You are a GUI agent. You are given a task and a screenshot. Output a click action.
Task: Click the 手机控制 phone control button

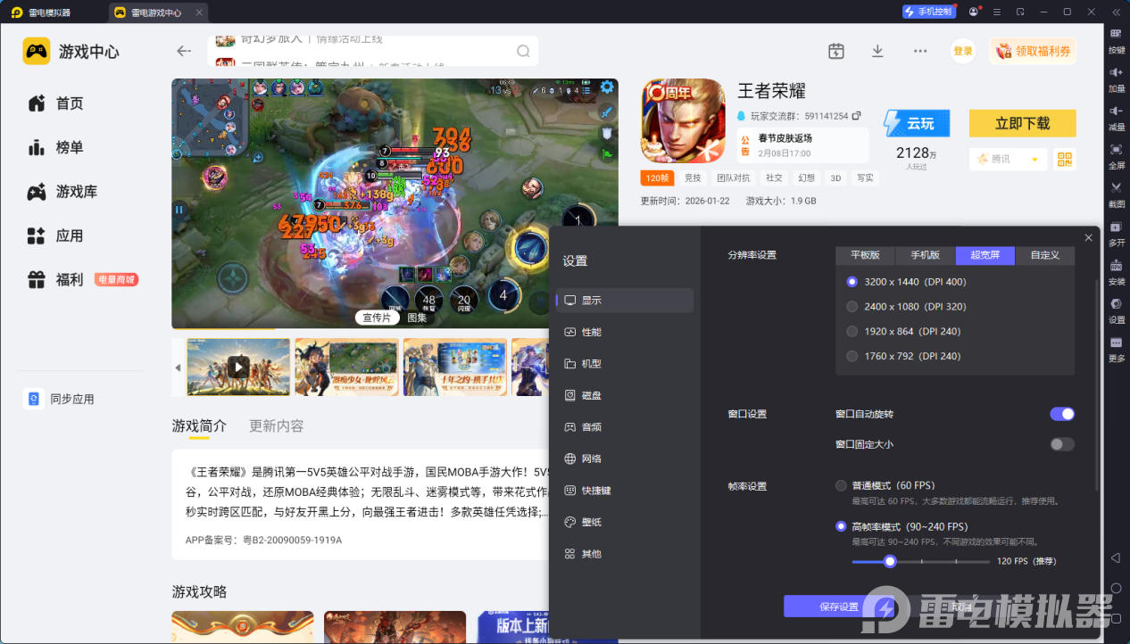[x=928, y=12]
